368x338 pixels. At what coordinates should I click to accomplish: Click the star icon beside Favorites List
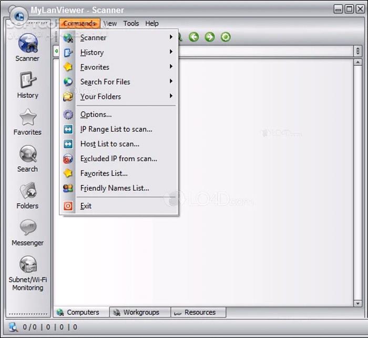pyautogui.click(x=68, y=173)
